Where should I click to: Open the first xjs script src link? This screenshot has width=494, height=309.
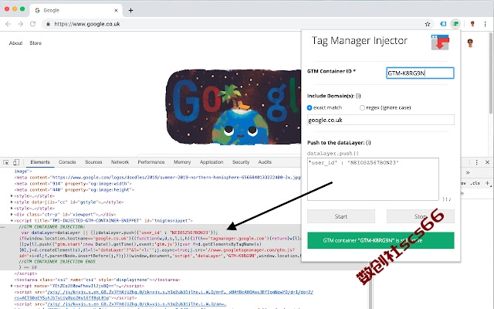tap(180, 292)
